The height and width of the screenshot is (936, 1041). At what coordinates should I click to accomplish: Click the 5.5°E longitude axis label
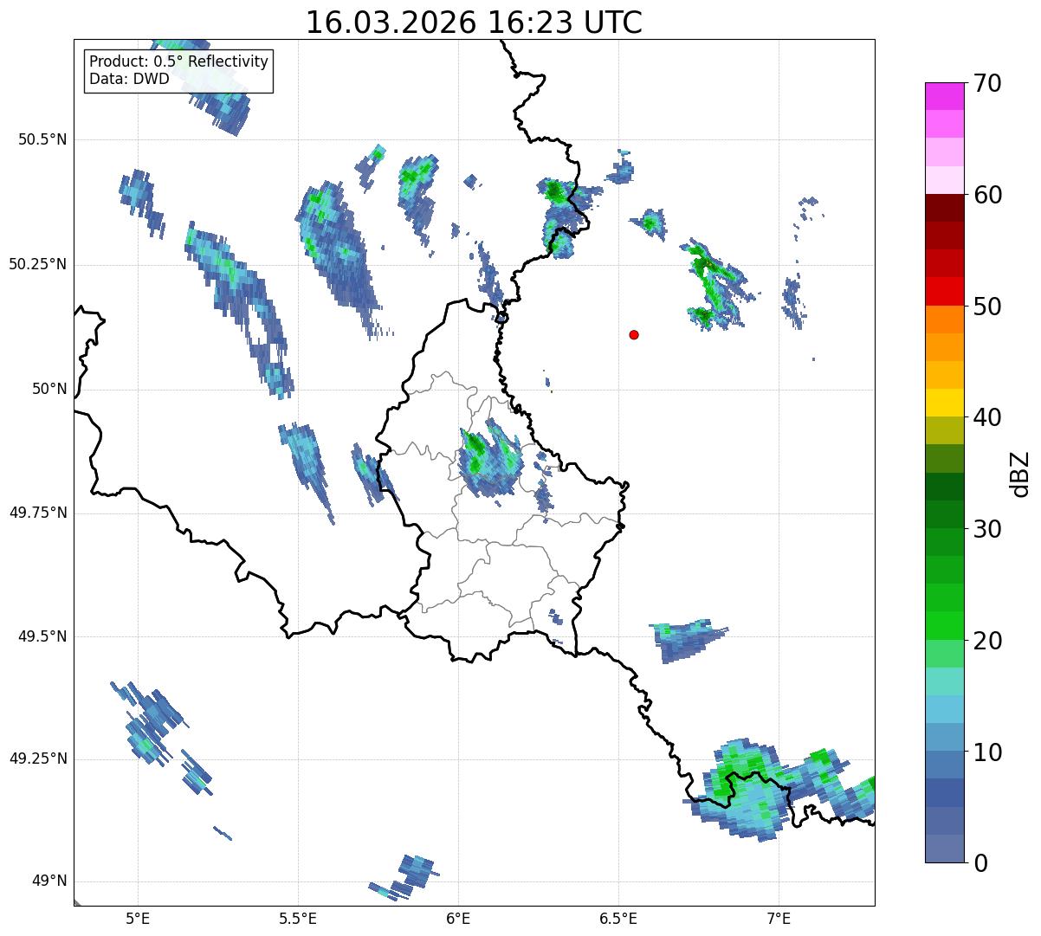(298, 919)
